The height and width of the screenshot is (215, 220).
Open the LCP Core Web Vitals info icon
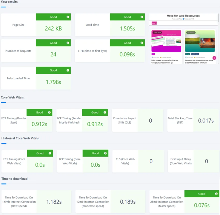point(105,153)
